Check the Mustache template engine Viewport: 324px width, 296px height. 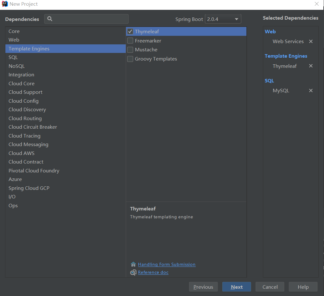point(130,50)
